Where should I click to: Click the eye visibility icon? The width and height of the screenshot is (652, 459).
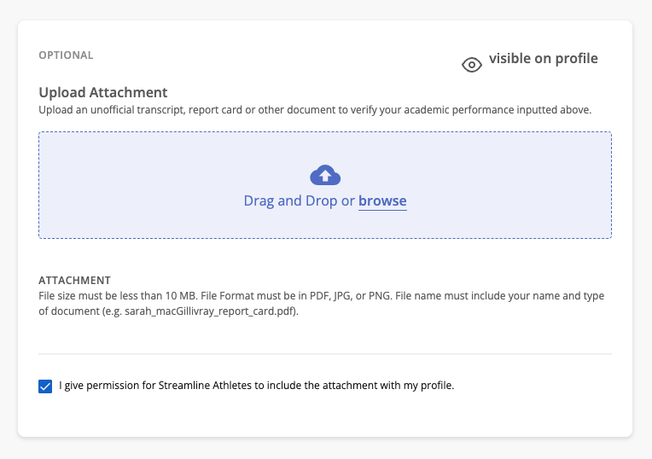[472, 65]
